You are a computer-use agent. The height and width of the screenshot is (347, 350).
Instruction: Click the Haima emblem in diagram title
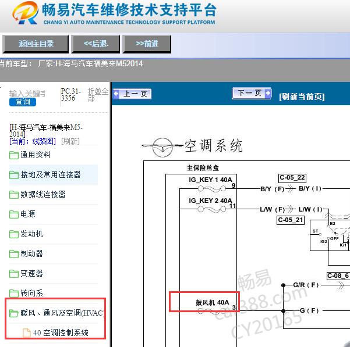coord(162,147)
